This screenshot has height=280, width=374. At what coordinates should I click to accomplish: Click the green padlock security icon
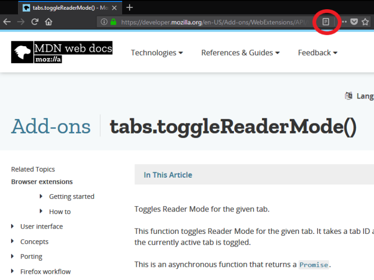113,22
